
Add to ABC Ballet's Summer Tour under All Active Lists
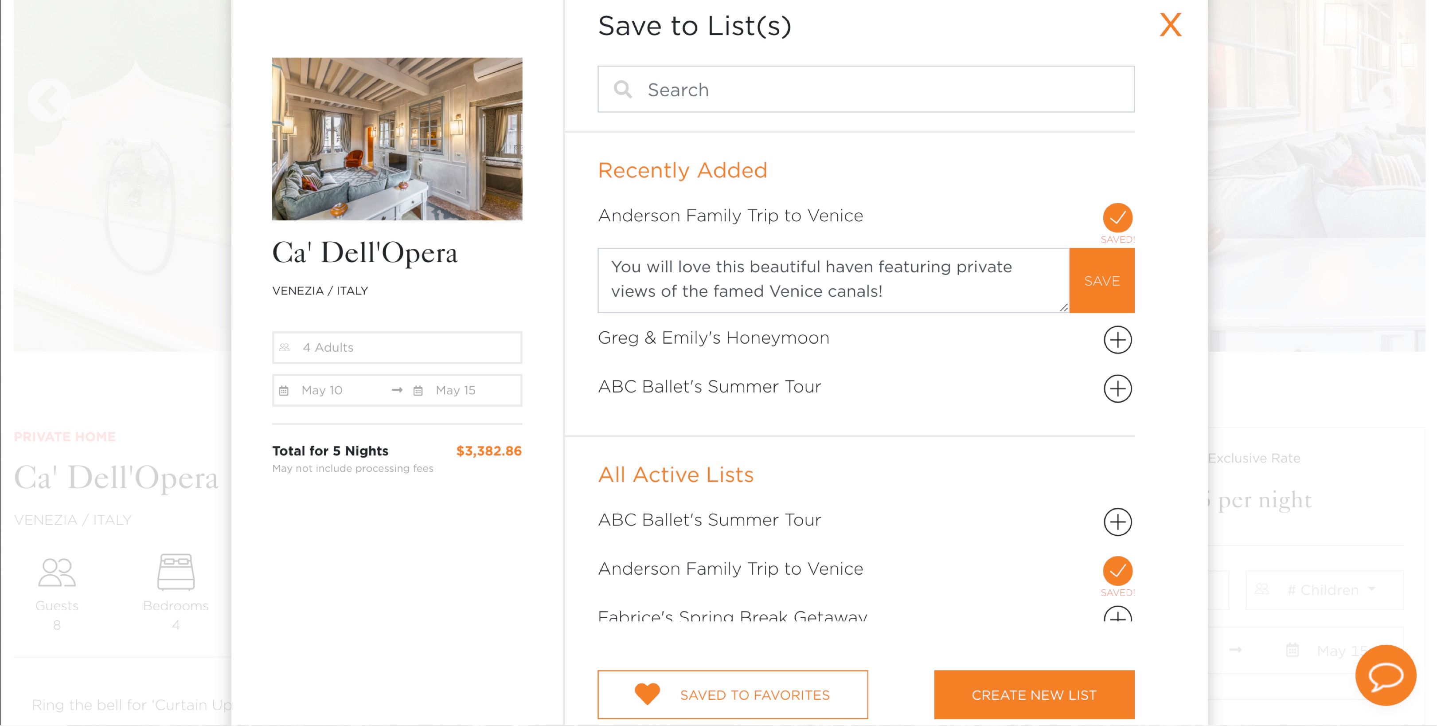point(1117,522)
